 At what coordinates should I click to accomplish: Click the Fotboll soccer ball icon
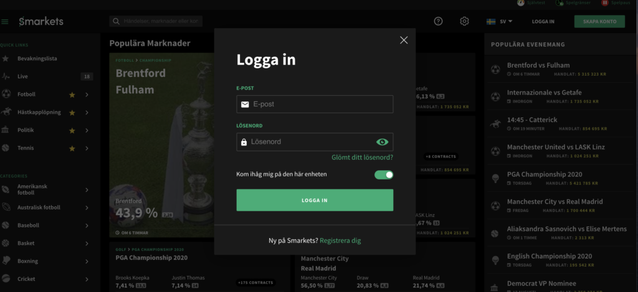(6, 94)
